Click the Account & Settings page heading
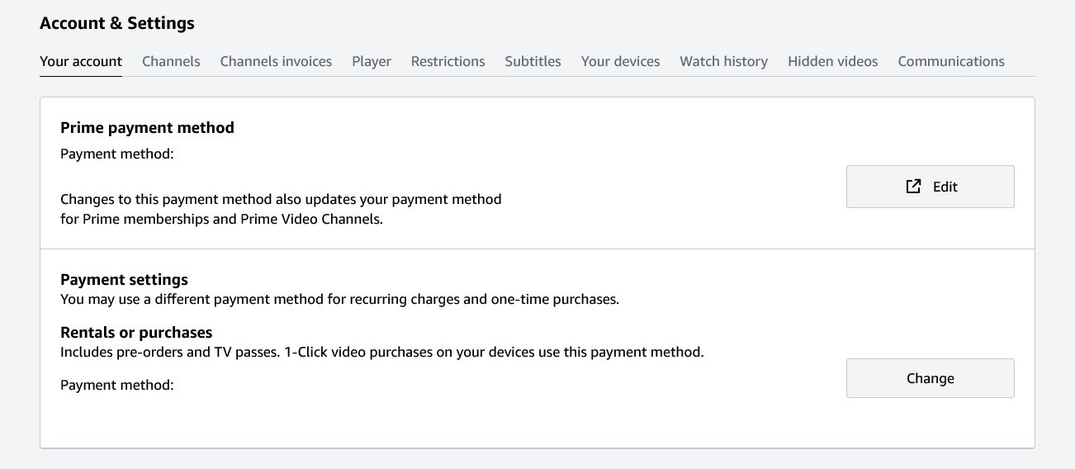Screen dimensions: 1075x469 117,23
